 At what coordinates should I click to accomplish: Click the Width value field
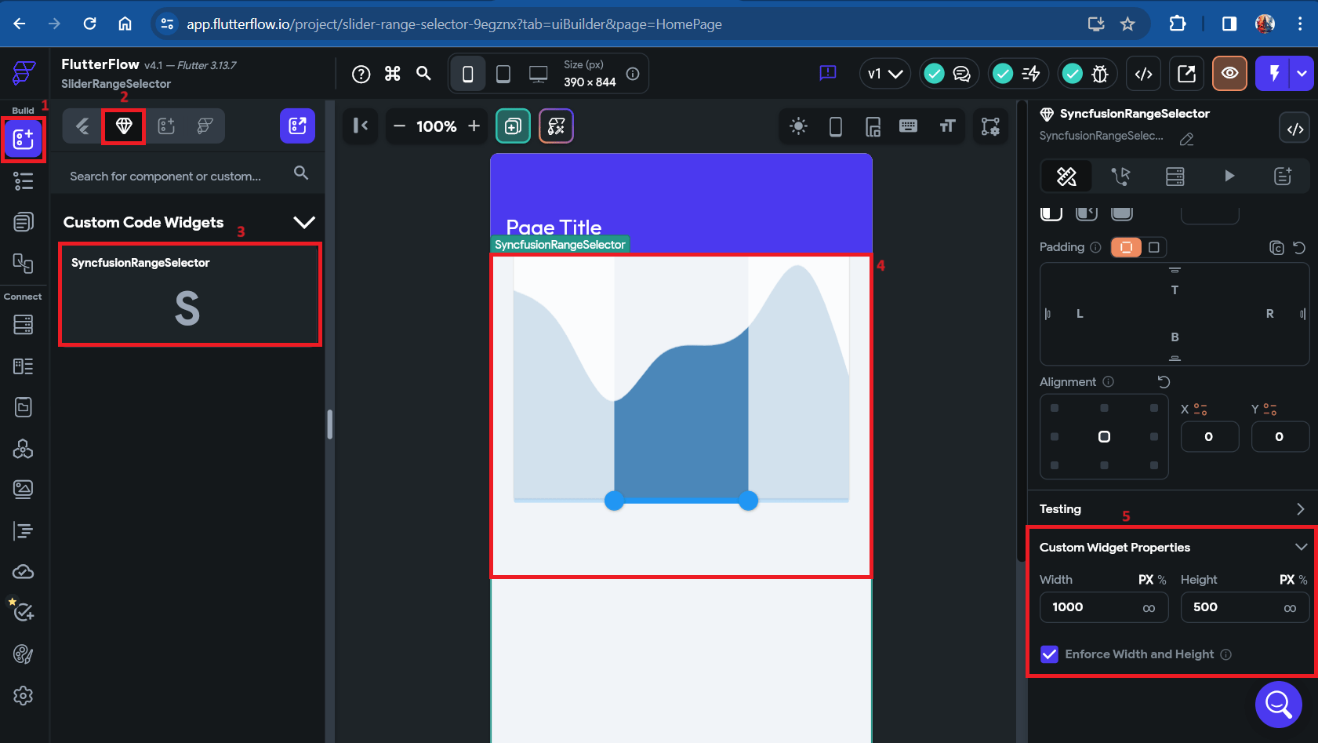click(1104, 607)
